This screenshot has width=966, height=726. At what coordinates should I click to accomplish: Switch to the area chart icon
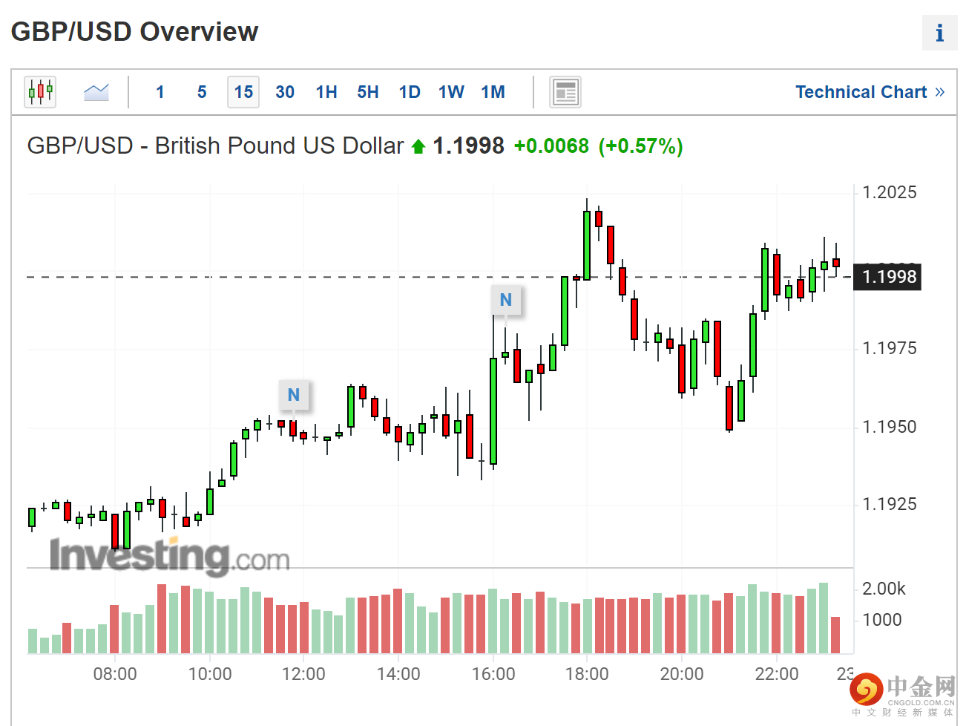pos(96,92)
